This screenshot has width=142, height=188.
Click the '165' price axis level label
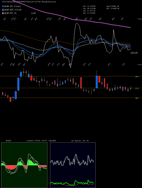137,98
